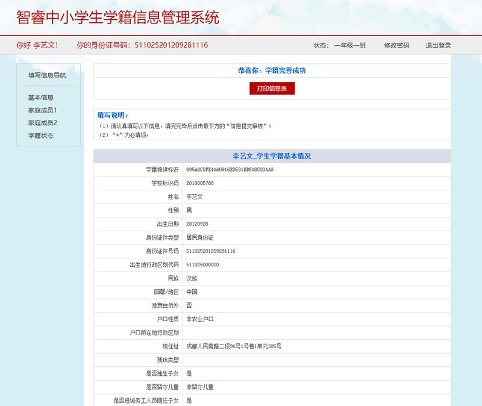Log out via 退出登录
Viewport: 482px width, 406px height.
click(438, 45)
